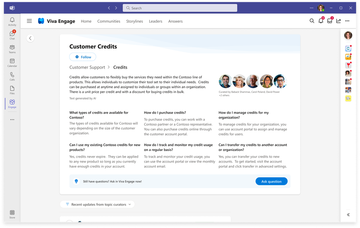Open Calls in the Teams sidebar
360x228 pixels.
(12, 76)
